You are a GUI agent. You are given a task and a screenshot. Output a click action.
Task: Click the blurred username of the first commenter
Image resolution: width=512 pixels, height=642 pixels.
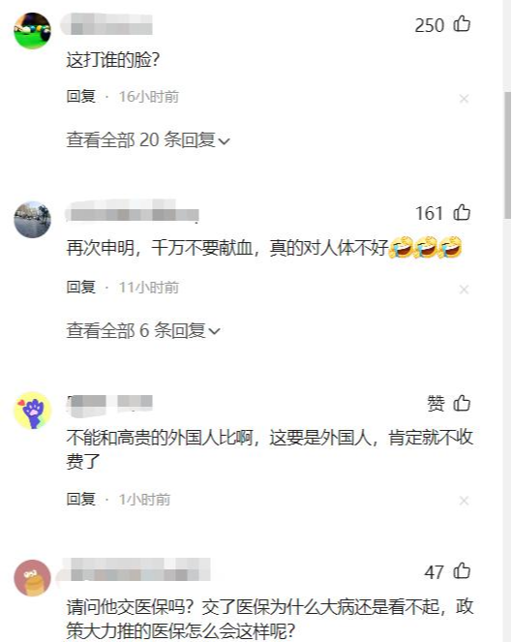106,24
